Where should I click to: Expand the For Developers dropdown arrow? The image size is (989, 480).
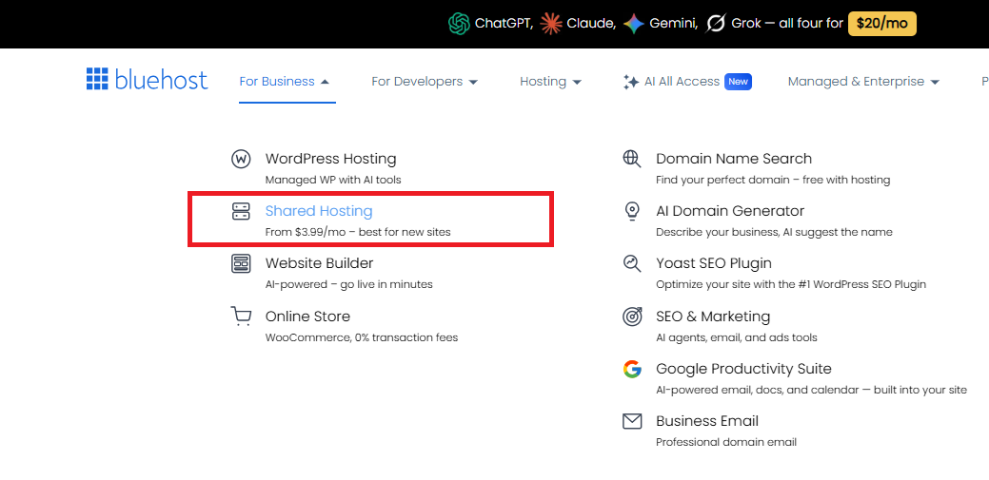coord(473,82)
